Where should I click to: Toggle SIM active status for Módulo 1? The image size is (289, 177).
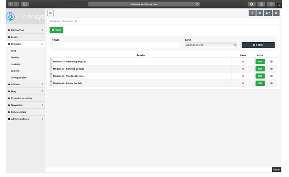point(260,62)
